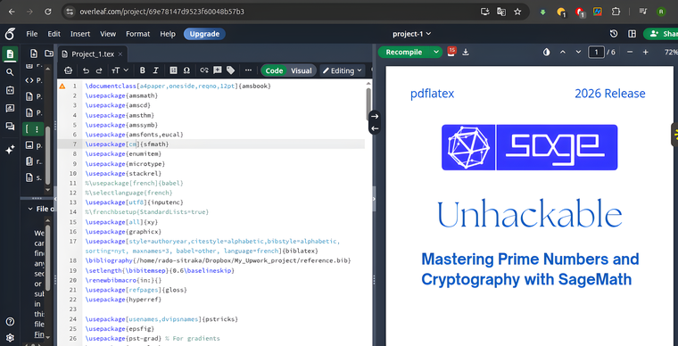Go to the previous PDF page
678x346 pixels.
pyautogui.click(x=563, y=53)
